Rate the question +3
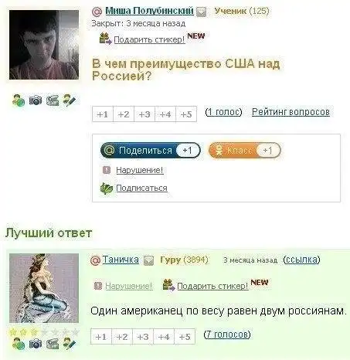This screenshot has height=360, width=350. [x=144, y=114]
